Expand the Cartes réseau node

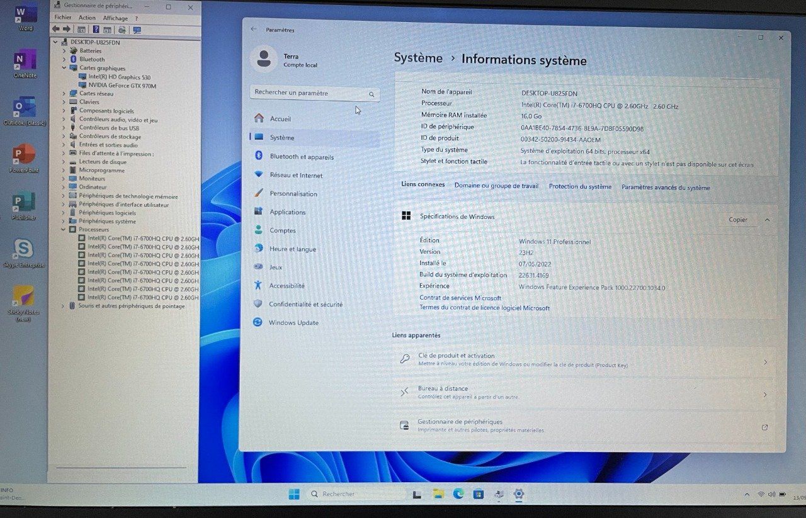[x=64, y=93]
